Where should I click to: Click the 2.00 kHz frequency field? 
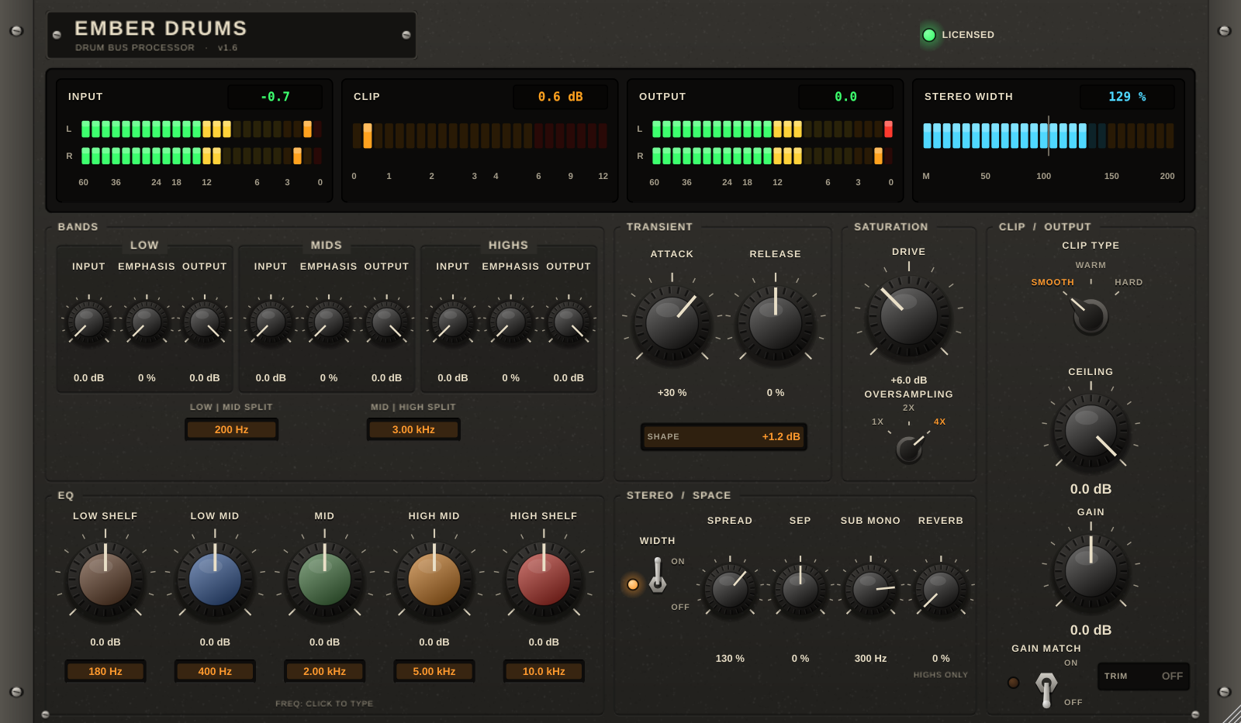(x=324, y=671)
